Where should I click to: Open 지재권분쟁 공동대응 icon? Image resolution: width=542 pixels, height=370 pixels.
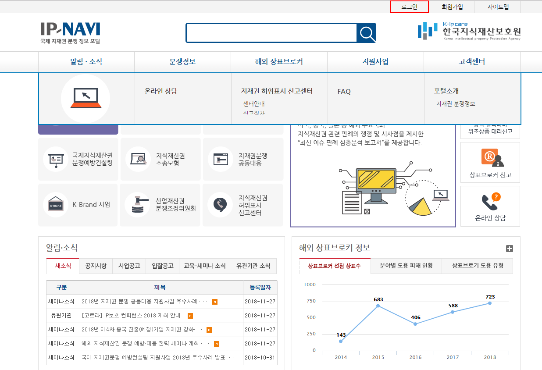click(x=221, y=159)
